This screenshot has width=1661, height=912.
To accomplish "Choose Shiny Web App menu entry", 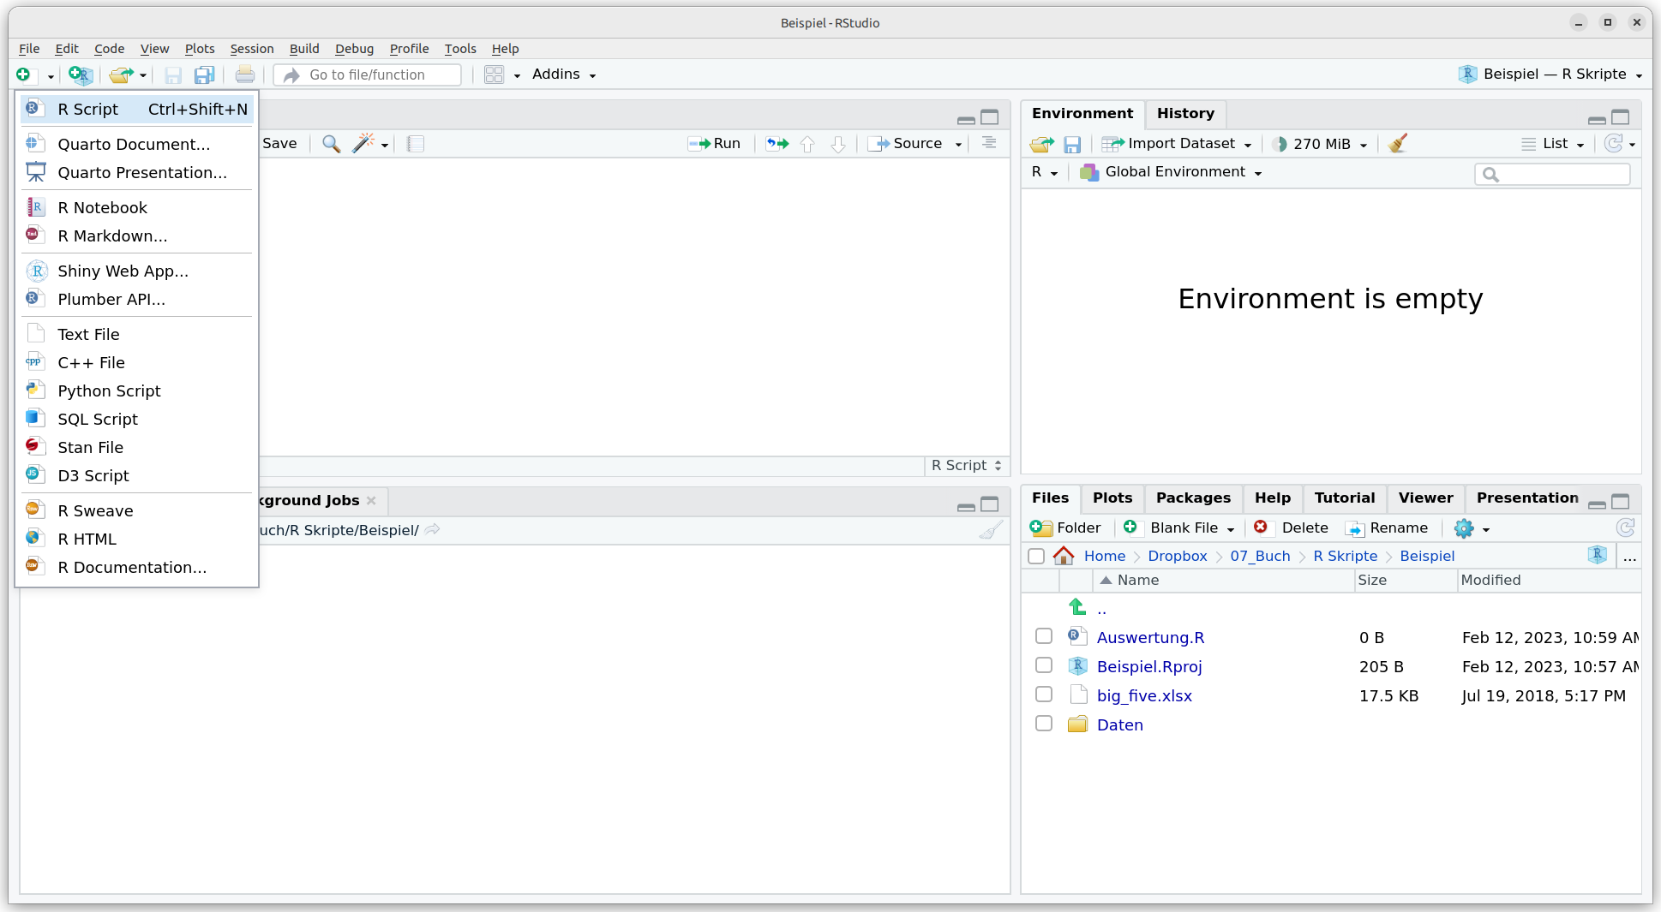I will click(137, 271).
